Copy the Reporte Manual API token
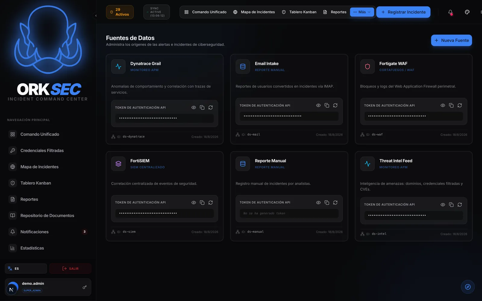 (x=327, y=203)
